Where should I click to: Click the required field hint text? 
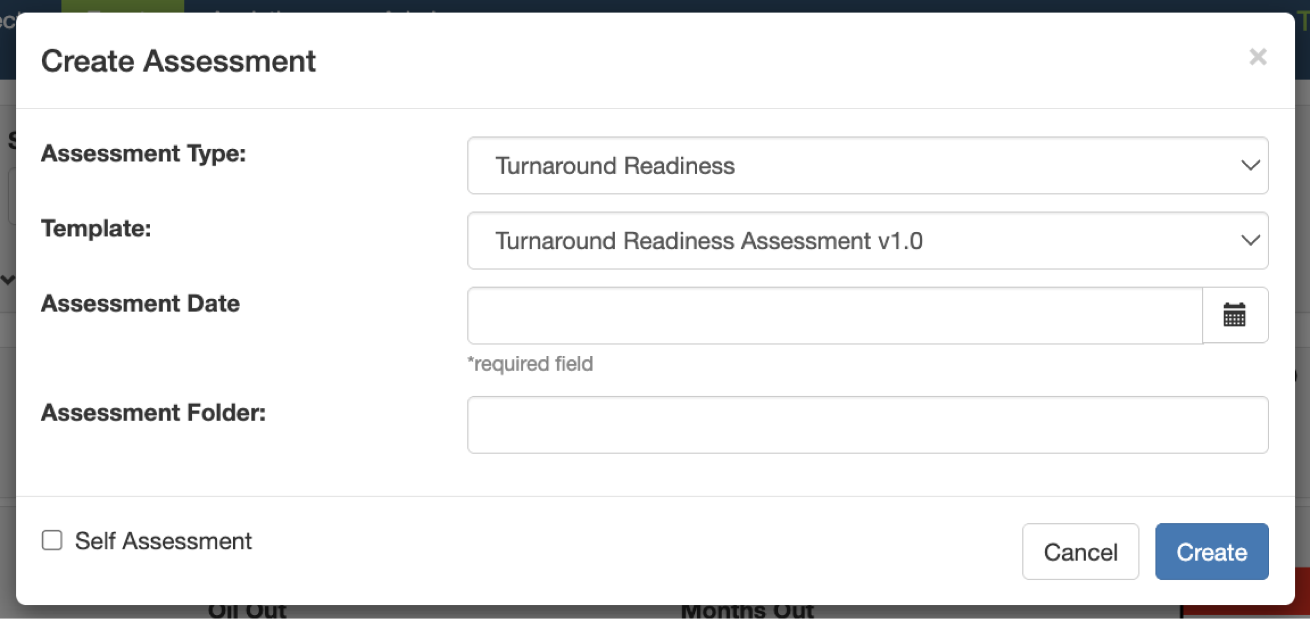(x=530, y=364)
